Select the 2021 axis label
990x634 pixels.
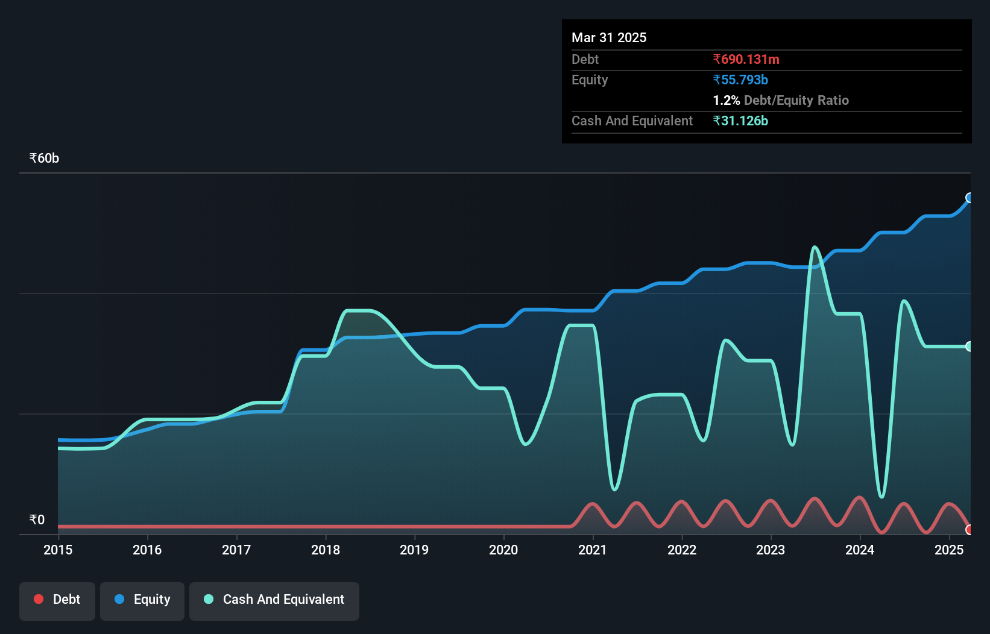click(x=593, y=550)
